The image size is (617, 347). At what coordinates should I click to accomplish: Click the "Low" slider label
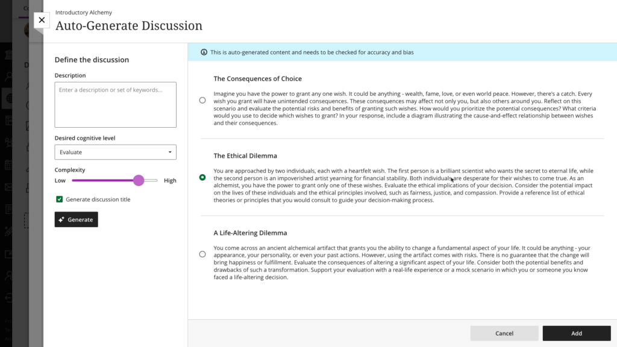(60, 181)
